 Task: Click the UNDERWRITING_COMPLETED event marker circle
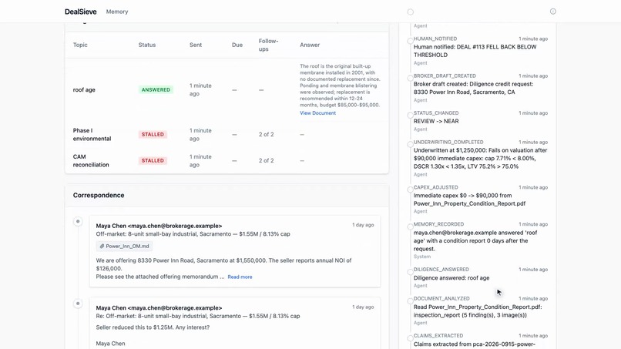pos(411,144)
